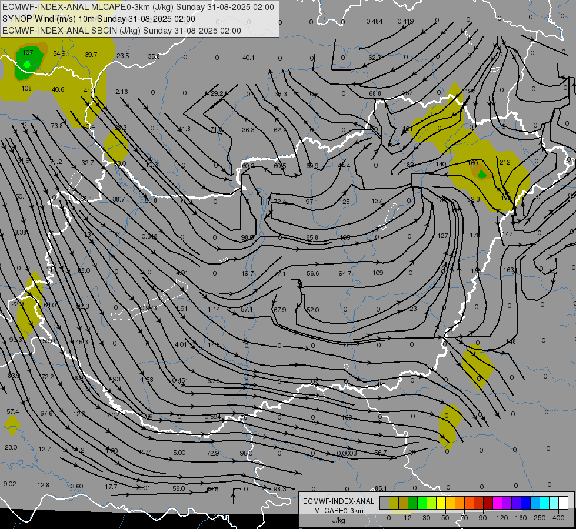Click legend tick label 50
Screen dimensions: 576x529
(x=445, y=518)
